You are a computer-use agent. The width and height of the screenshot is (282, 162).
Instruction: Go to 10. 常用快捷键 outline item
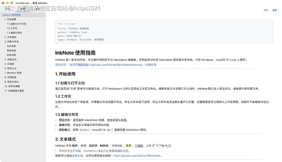[12, 86]
